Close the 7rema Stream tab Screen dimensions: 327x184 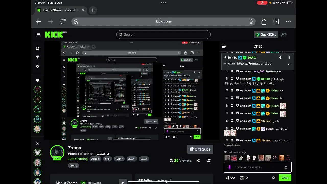pos(83,10)
